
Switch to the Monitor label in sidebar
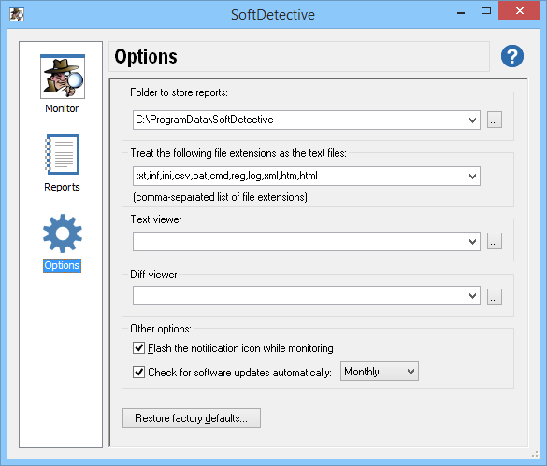coord(62,108)
